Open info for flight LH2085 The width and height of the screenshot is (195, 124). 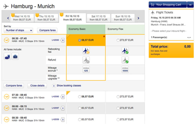[x=63, y=97]
